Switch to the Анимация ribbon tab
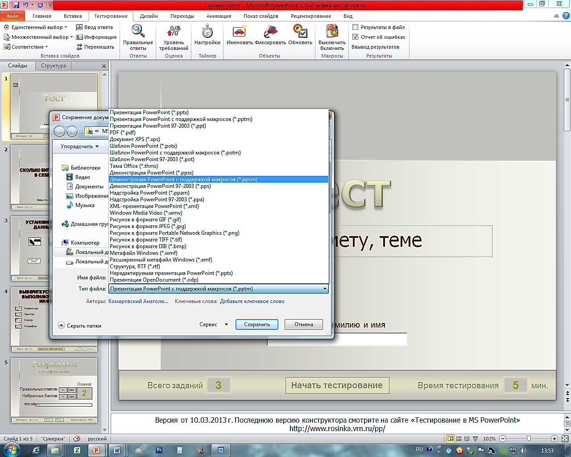Screen dimensions: 571x457 pyautogui.click(x=219, y=16)
